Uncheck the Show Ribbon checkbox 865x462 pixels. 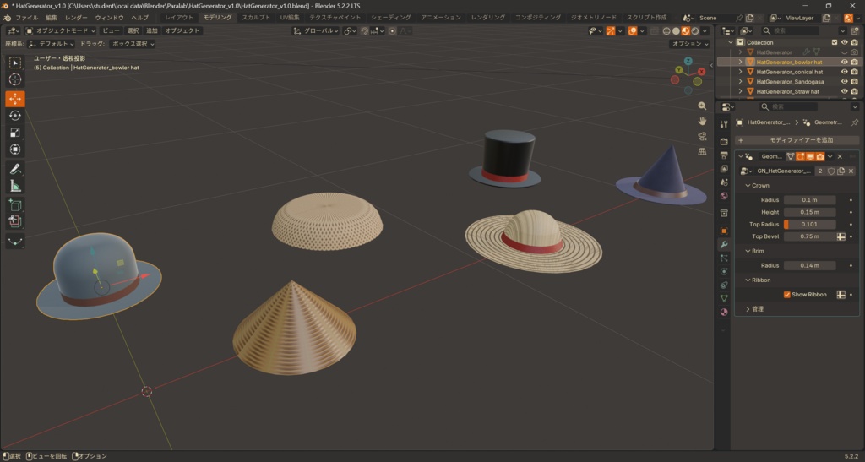click(x=786, y=295)
